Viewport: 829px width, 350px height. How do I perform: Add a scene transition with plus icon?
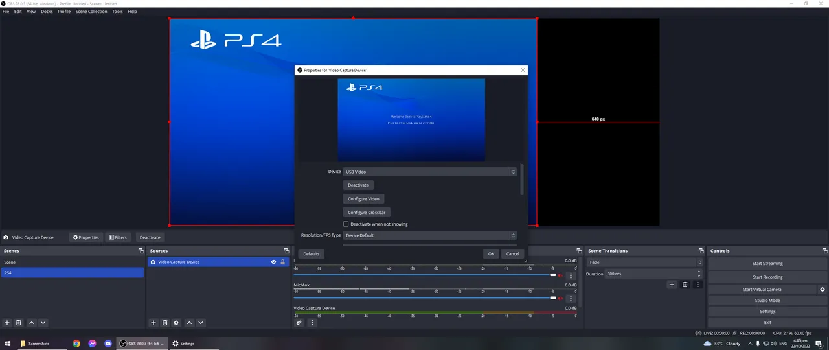[x=672, y=285]
